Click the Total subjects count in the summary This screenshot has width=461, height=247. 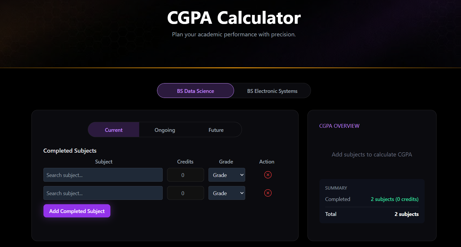[406, 214]
